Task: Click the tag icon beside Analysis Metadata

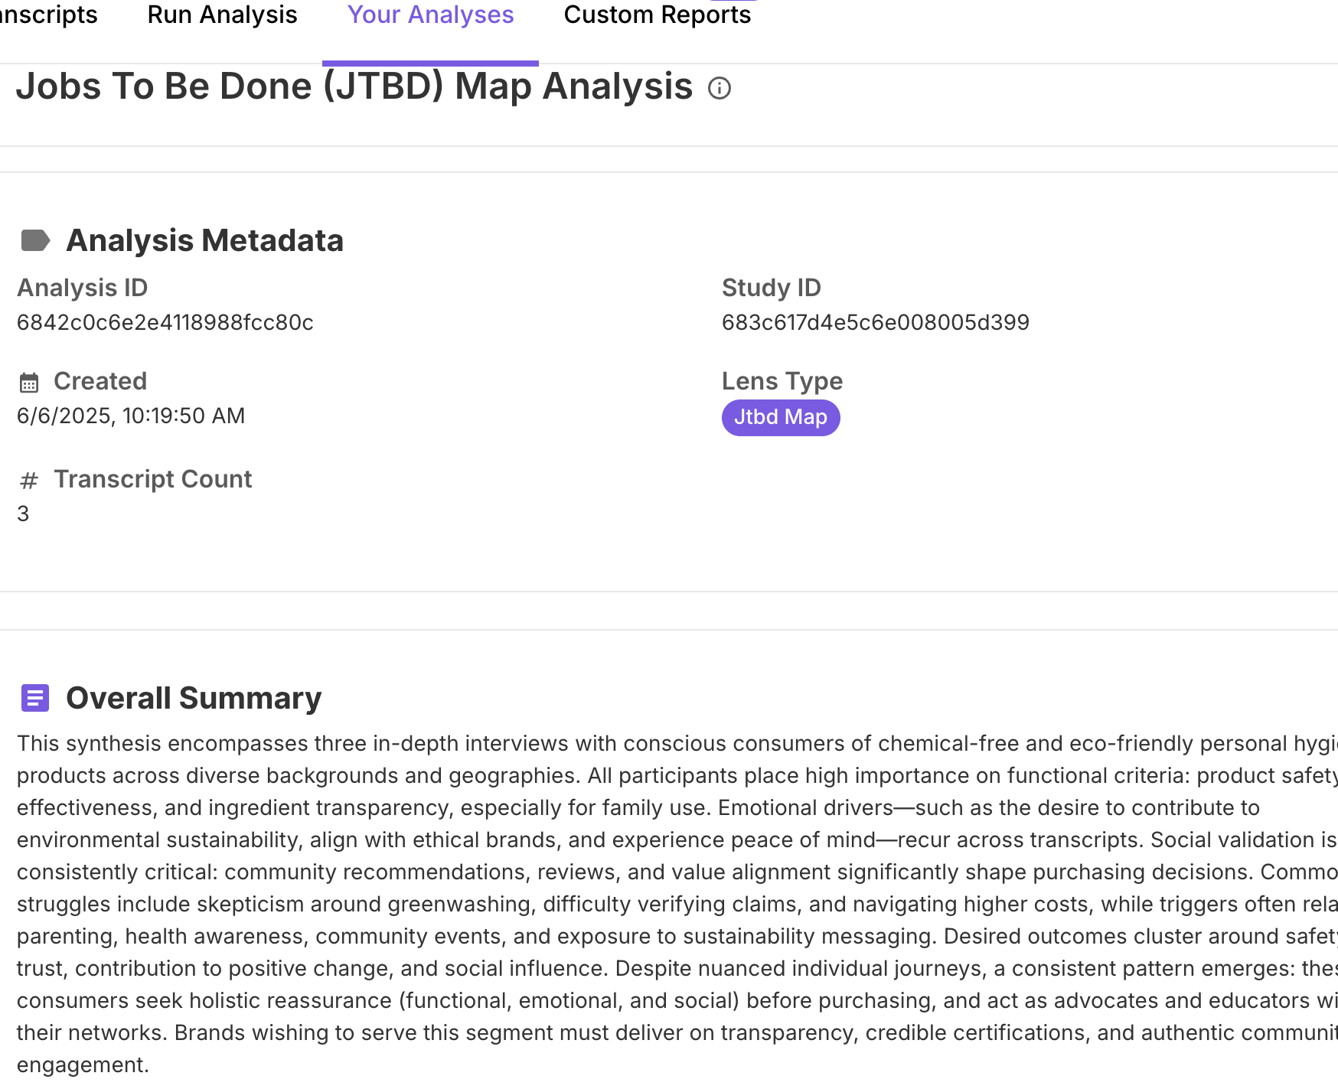Action: tap(35, 240)
